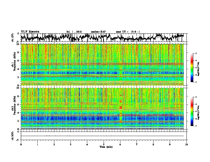Click the ch.1 "Frequency (kHz)" axis label
Image resolution: width=210 pixels, height=162 pixels.
[15, 61]
